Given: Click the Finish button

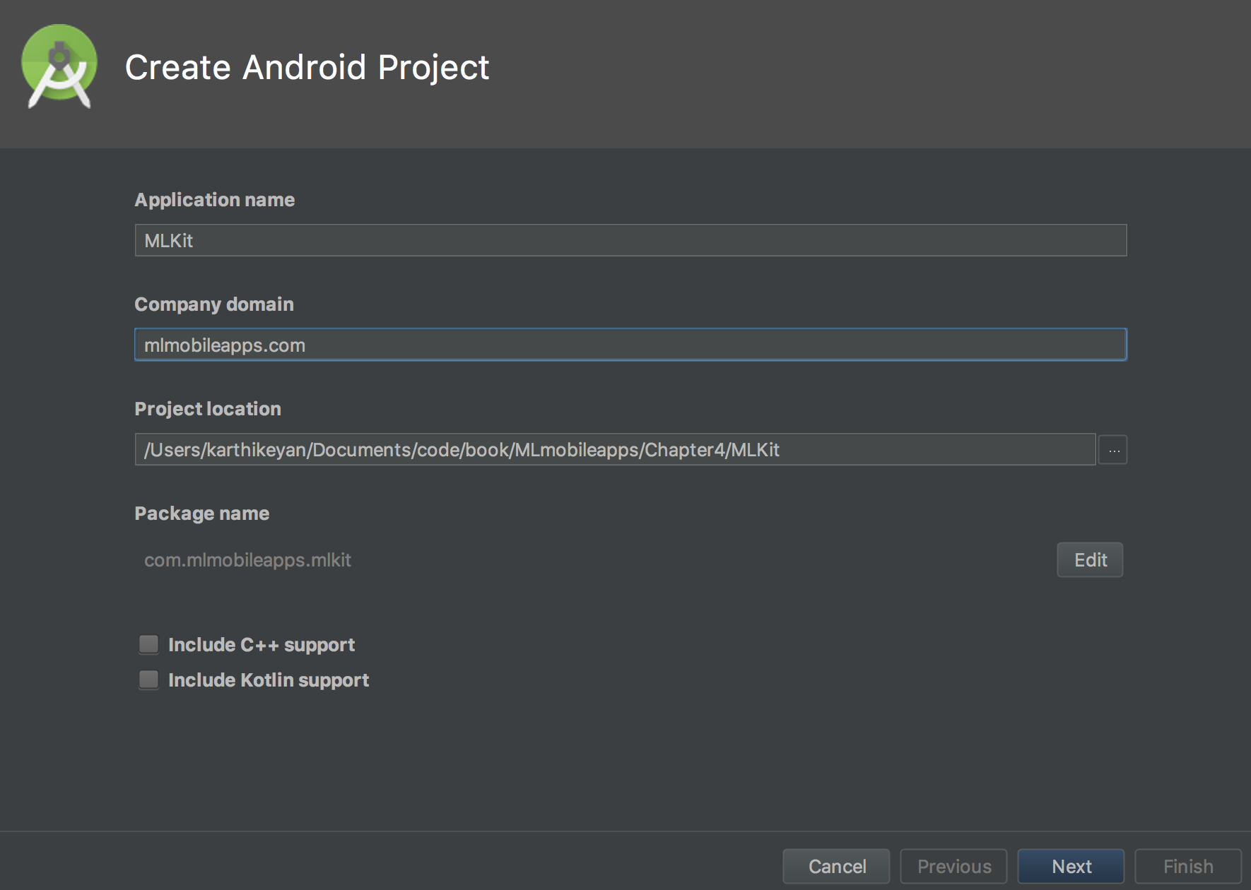Looking at the screenshot, I should click(x=1188, y=867).
